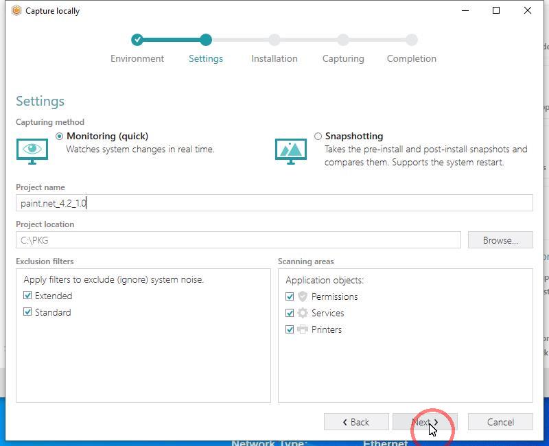This screenshot has width=549, height=446.
Task: Toggle the Permissions scanning checkbox
Action: 290,296
